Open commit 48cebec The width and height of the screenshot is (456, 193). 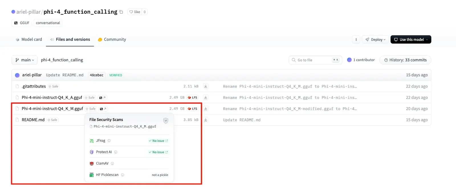(x=97, y=75)
